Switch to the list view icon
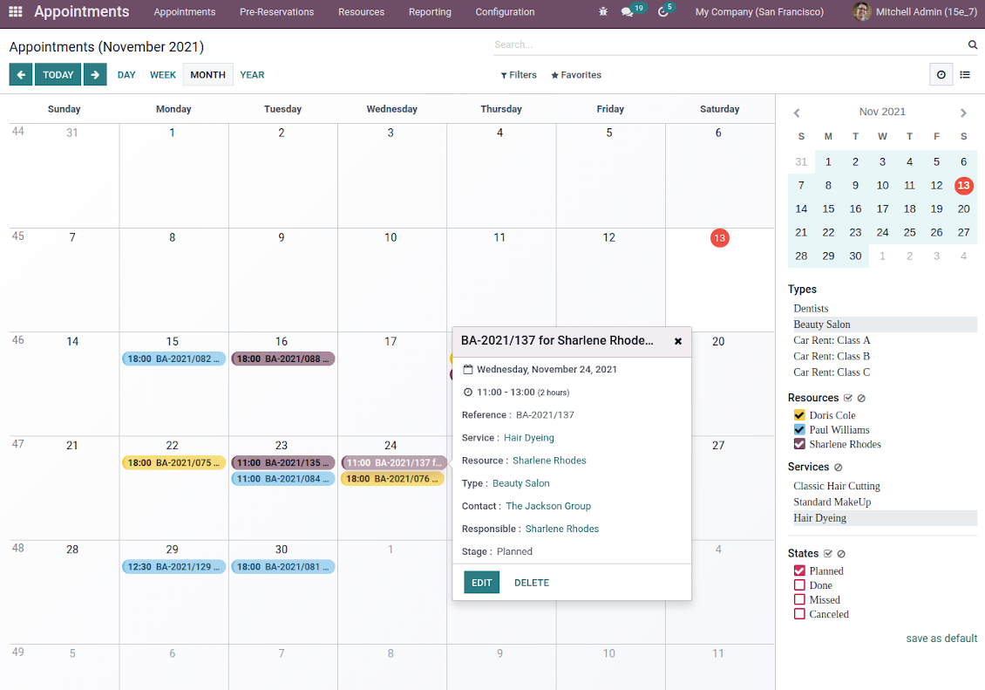Image resolution: width=985 pixels, height=690 pixels. pos(965,75)
